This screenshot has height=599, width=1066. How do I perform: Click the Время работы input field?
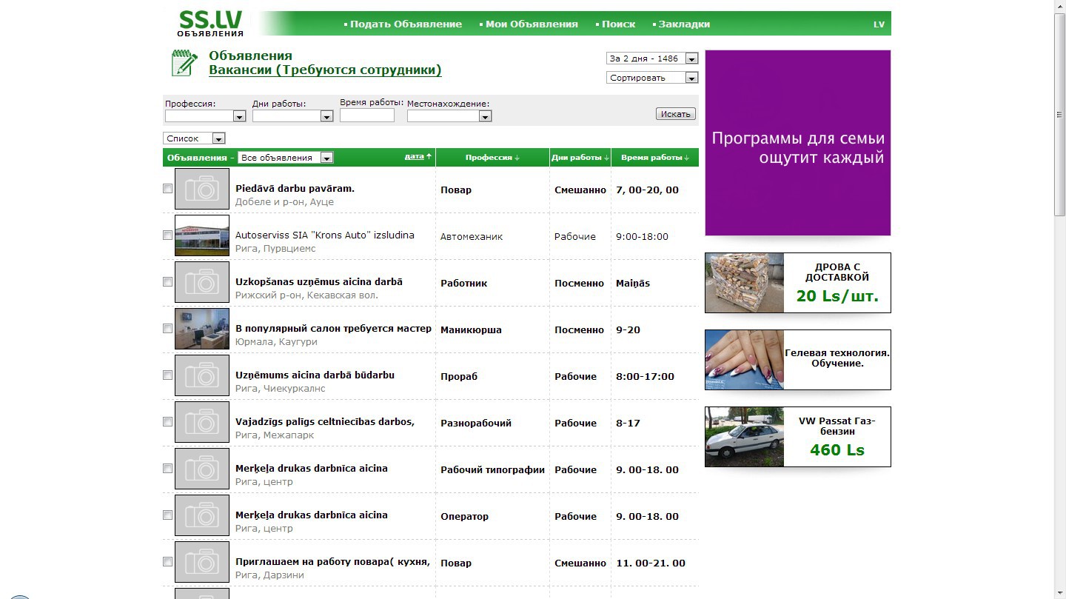(366, 116)
